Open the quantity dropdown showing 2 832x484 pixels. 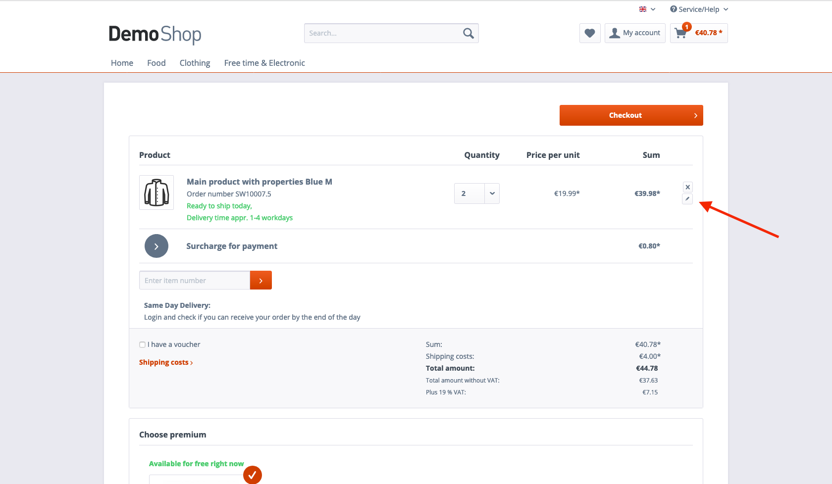(477, 194)
